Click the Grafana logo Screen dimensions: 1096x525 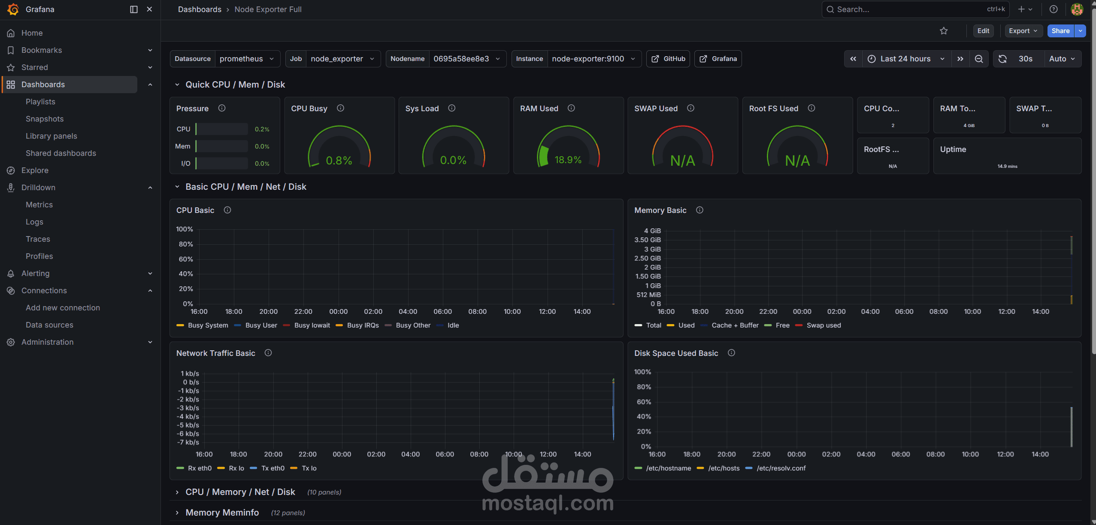tap(12, 9)
